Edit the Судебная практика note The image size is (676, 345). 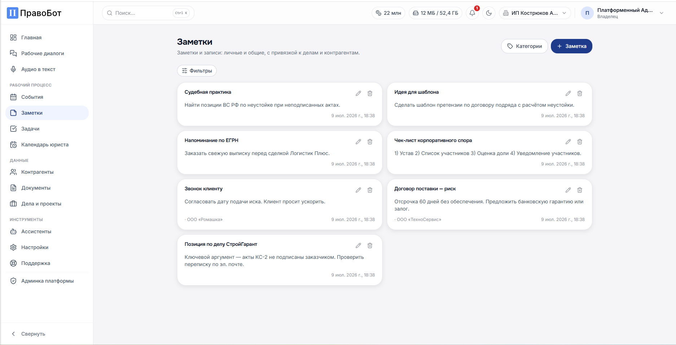click(x=358, y=93)
